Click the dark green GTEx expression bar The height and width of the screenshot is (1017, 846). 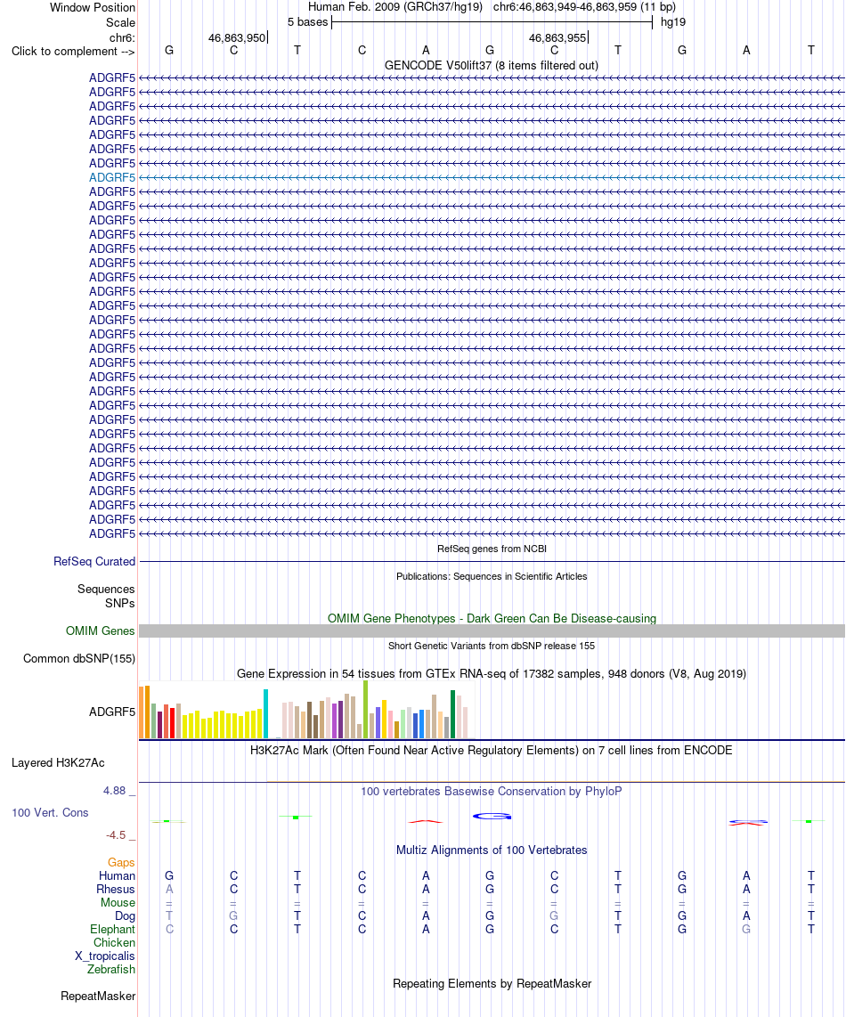[x=453, y=714]
